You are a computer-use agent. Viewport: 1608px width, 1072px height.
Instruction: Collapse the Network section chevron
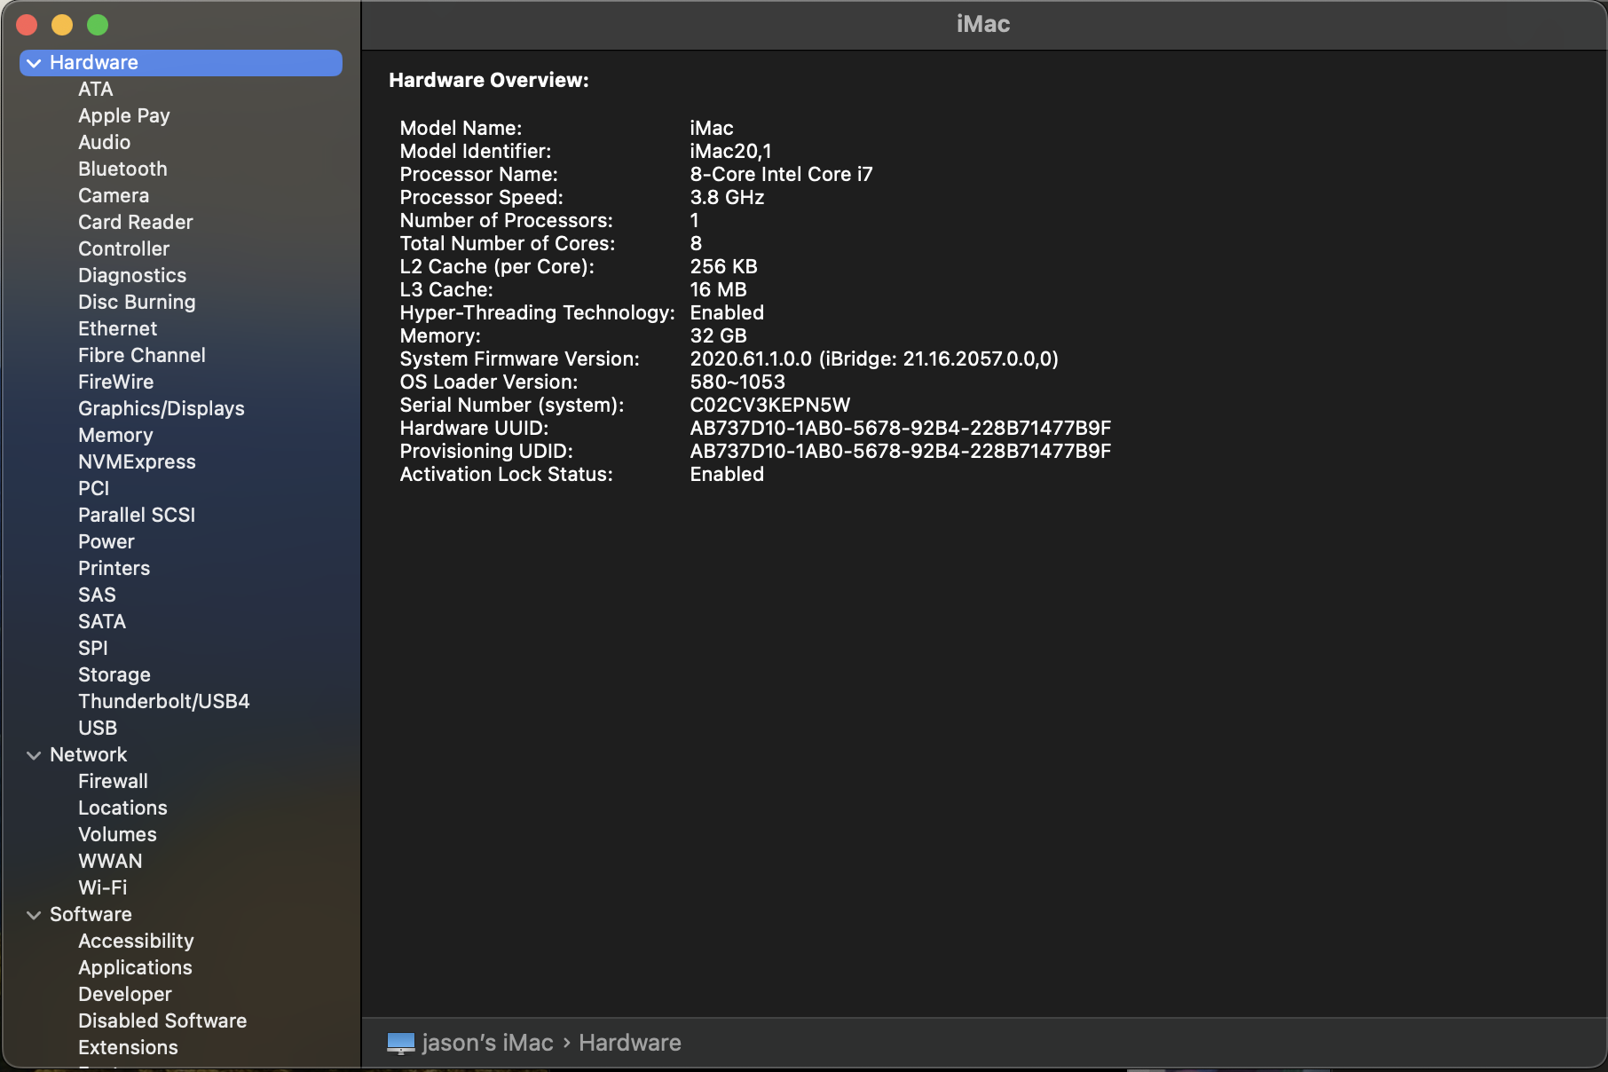coord(34,755)
